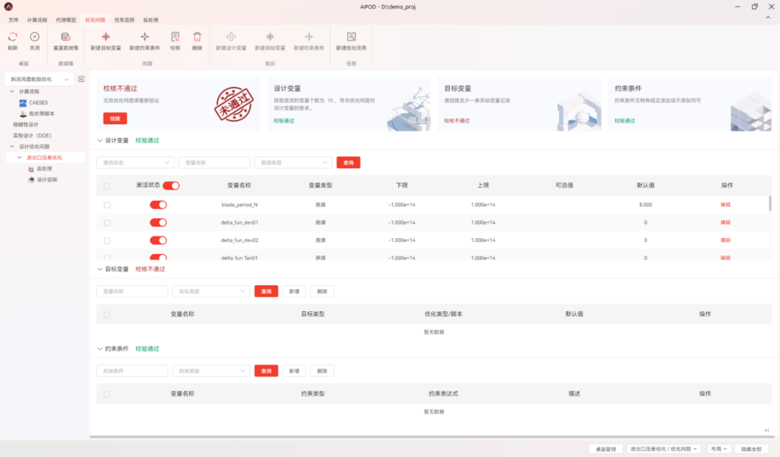Click the 查询 button under 目标变量

coord(266,291)
